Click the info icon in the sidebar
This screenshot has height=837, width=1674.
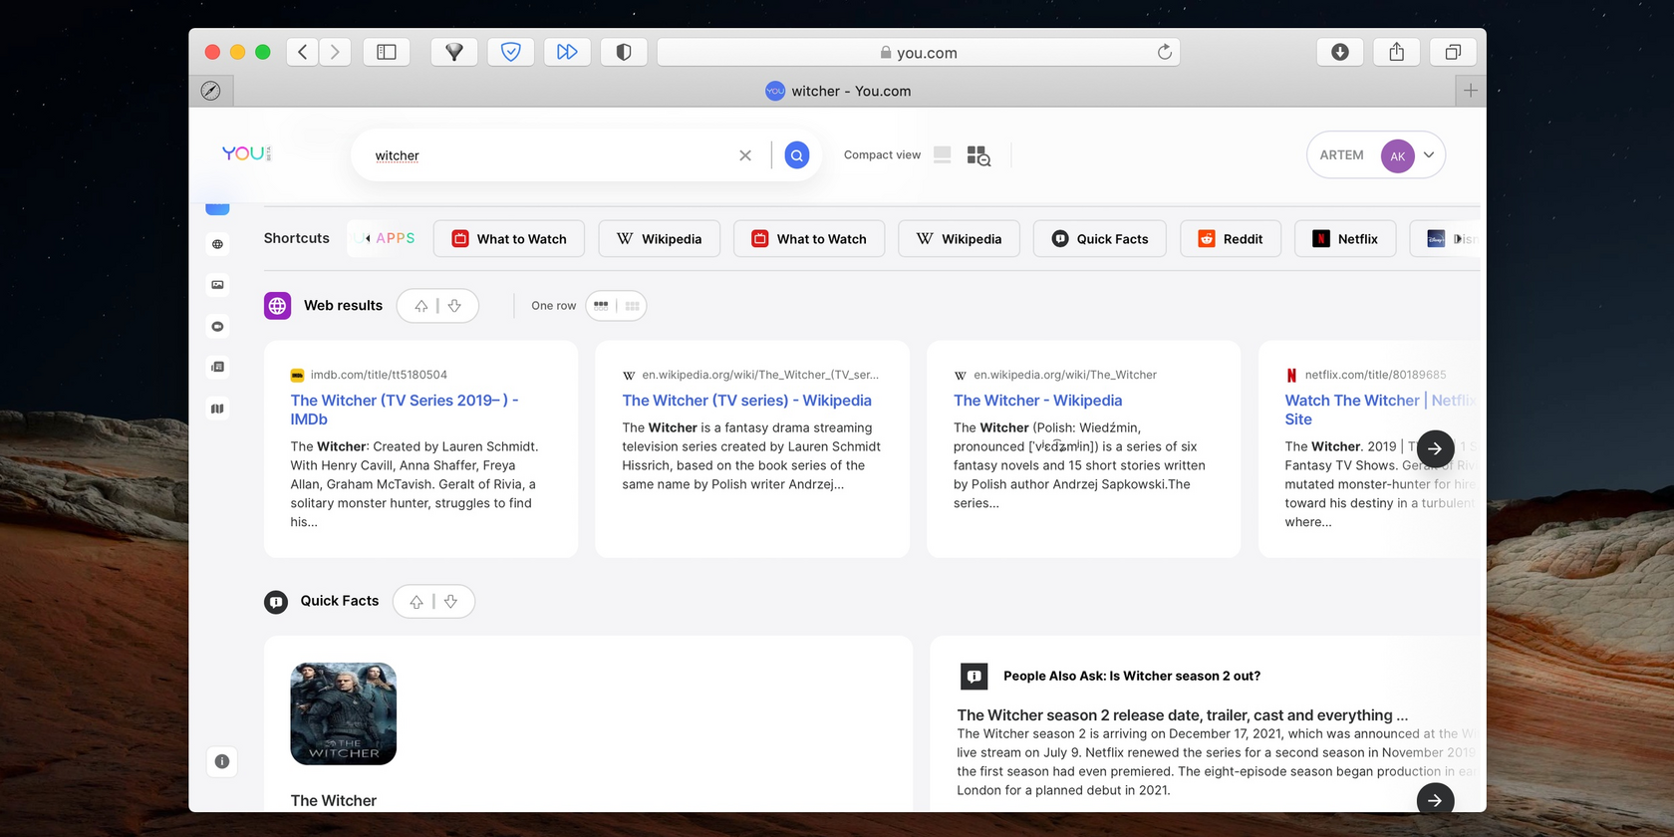coord(222,761)
